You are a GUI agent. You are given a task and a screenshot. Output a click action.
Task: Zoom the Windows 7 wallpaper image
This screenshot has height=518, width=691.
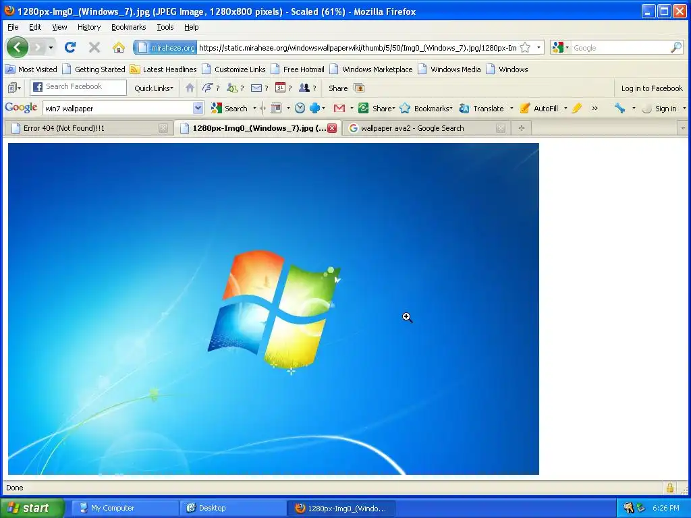click(273, 309)
